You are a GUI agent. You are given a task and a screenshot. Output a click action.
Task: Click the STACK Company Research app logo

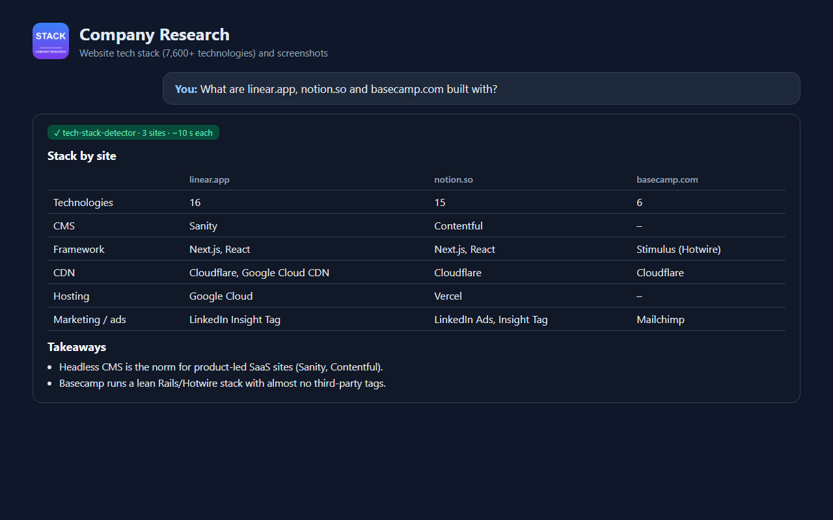click(51, 41)
